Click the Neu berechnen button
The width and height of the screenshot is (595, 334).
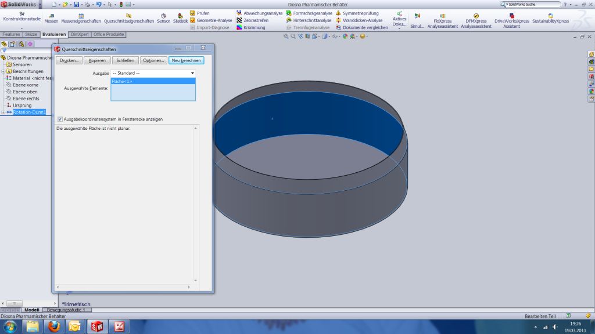[x=186, y=60]
